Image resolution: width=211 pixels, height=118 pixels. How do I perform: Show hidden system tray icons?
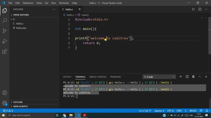168,115
